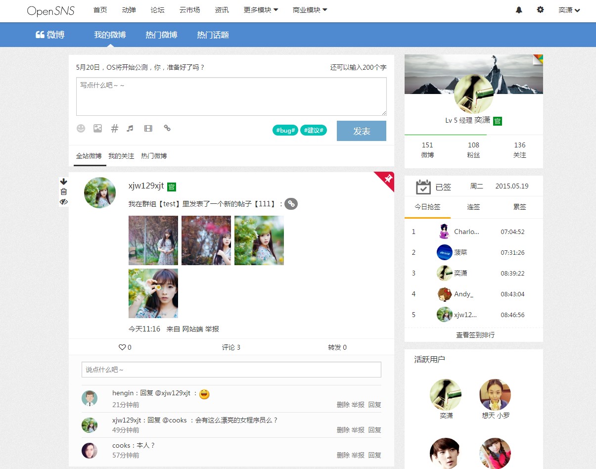
Task: View 108 粉丝 followers count
Action: [473, 150]
